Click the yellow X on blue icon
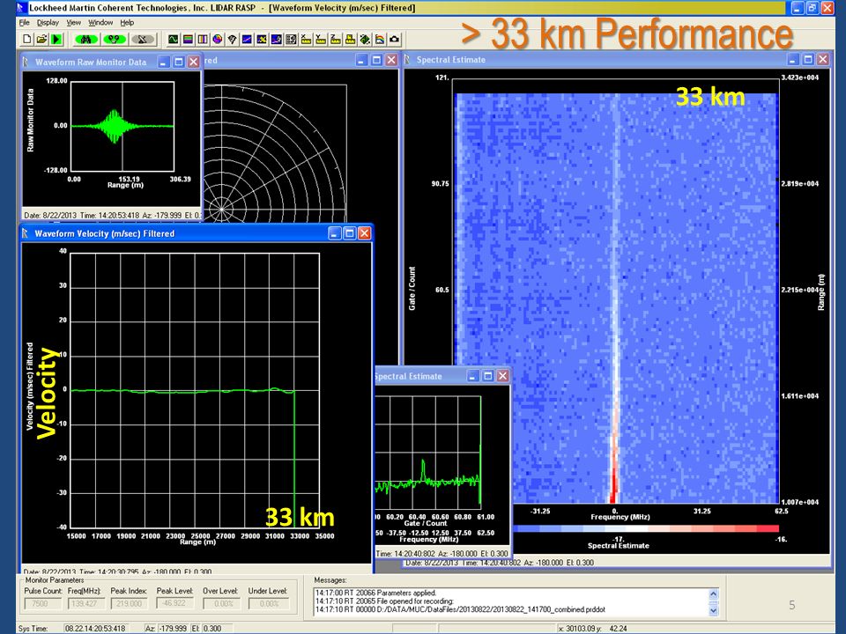The image size is (846, 634). (262, 40)
